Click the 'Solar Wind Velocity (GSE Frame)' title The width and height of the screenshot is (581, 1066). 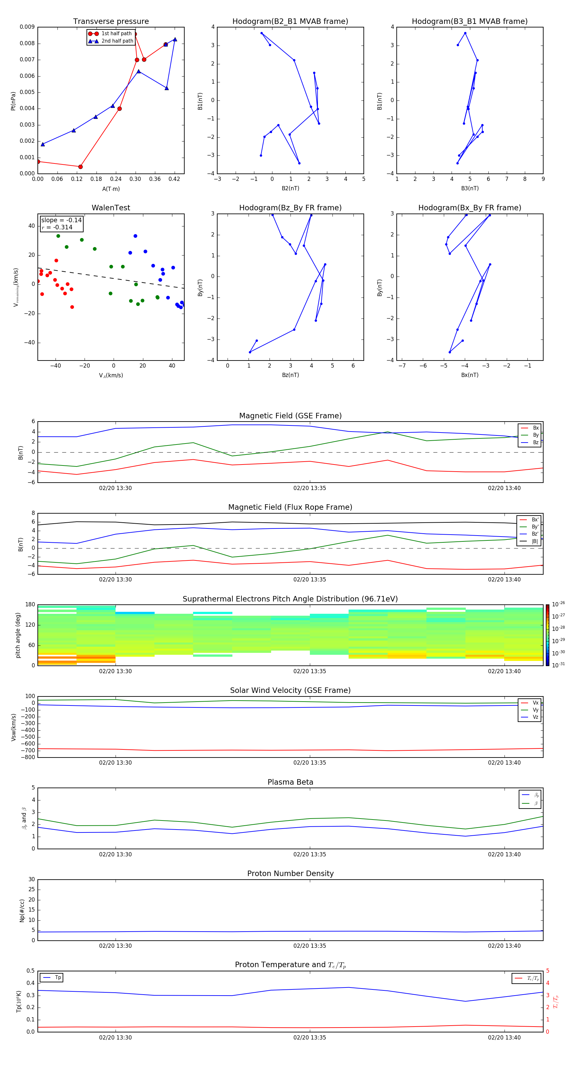pos(290,690)
